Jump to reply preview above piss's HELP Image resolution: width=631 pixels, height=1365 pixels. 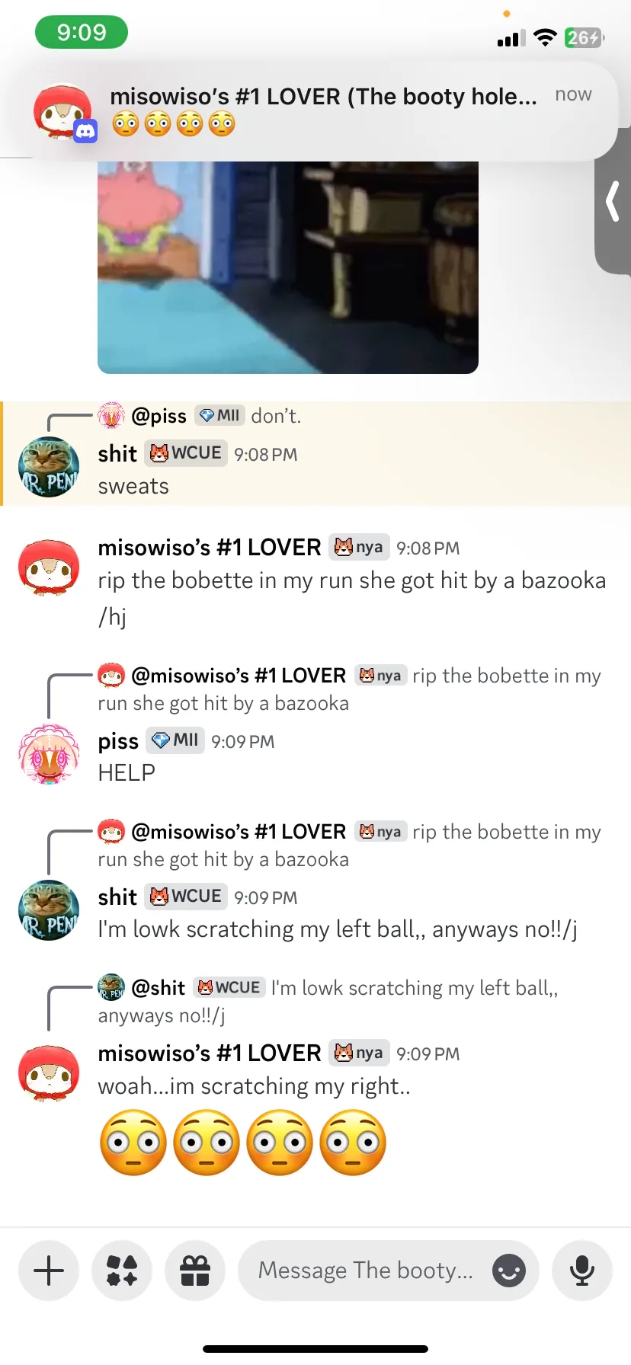pos(349,689)
